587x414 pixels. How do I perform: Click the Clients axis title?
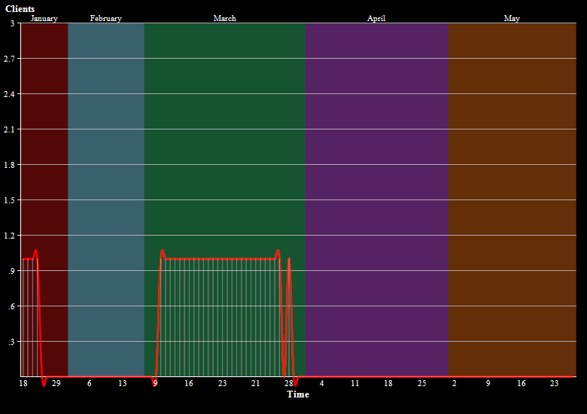point(20,9)
